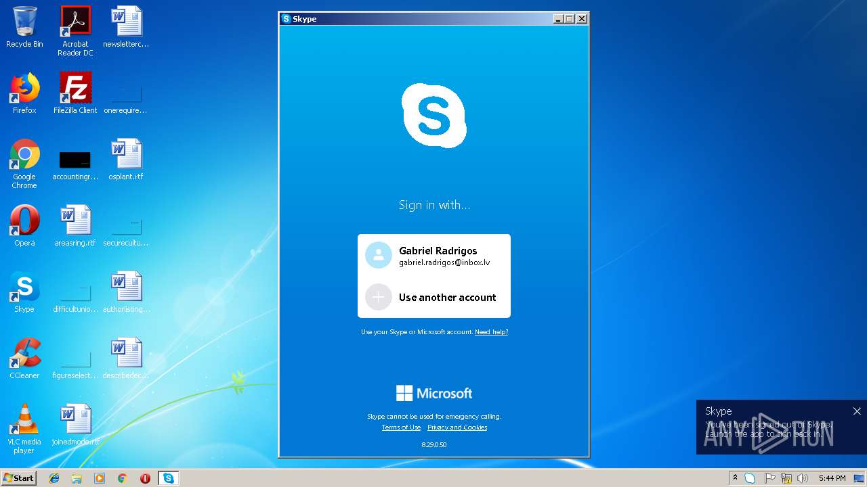
Task: Open describedec... document on desktop
Action: coord(126,358)
